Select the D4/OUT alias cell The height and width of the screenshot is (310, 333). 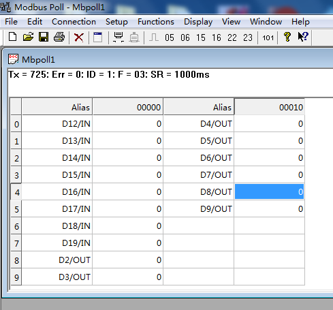199,124
